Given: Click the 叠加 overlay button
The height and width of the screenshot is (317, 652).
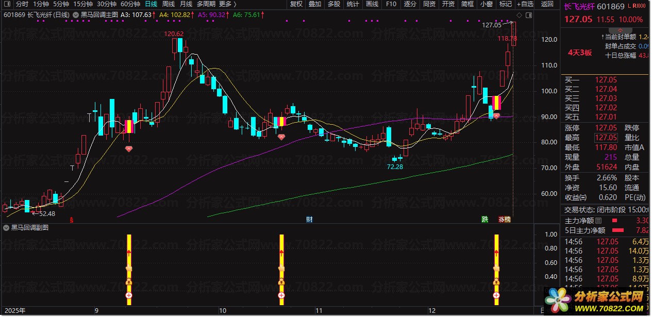Looking at the screenshot, I should (315, 4).
